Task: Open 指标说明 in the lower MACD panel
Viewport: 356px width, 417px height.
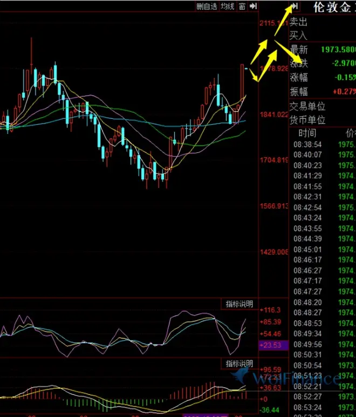Action: coord(239,364)
